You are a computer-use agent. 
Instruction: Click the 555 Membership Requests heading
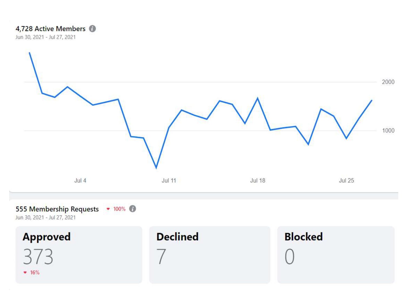tap(57, 209)
